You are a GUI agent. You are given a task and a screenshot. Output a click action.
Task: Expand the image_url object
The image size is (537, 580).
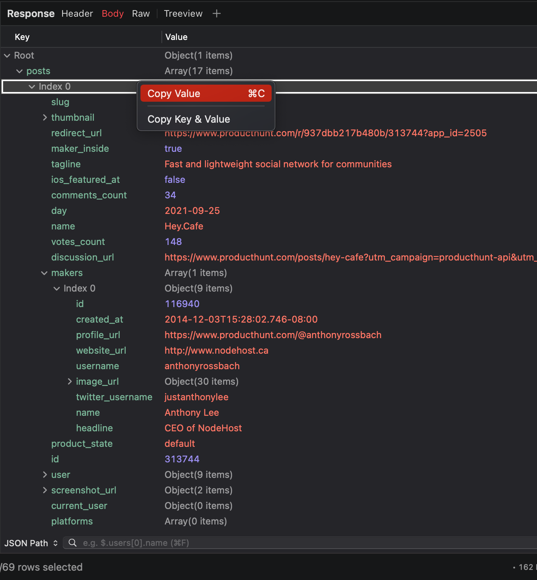[69, 381]
